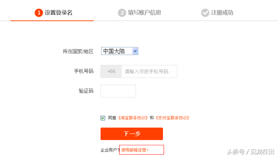
Task: Open the 《淘宝服务协议》 link
Action: point(133,118)
